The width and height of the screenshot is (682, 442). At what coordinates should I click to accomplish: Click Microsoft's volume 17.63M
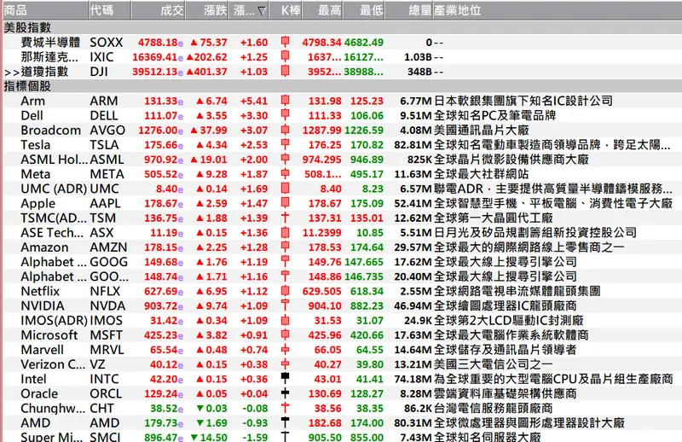click(413, 334)
